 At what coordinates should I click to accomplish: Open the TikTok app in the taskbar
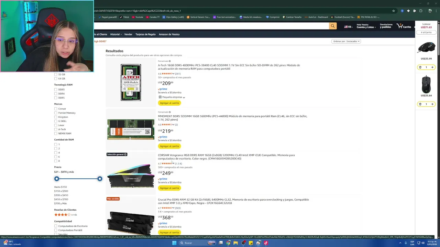[266, 243]
